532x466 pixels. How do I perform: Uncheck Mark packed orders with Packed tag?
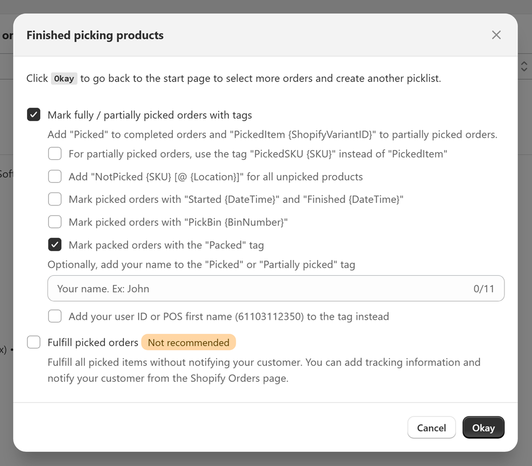point(55,245)
